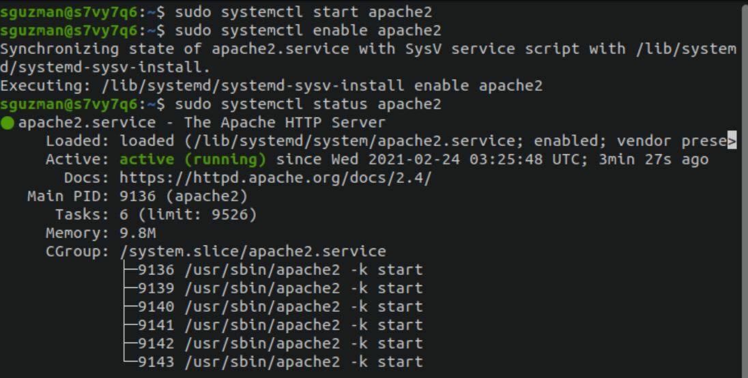Click the Main PID 9136 (apache2) value
The width and height of the screenshot is (748, 378).
pos(184,197)
